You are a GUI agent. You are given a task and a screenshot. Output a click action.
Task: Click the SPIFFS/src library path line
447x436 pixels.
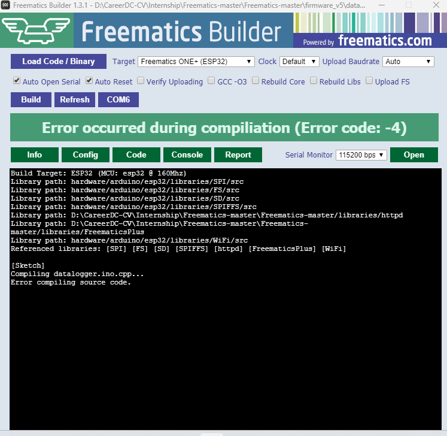tap(133, 207)
